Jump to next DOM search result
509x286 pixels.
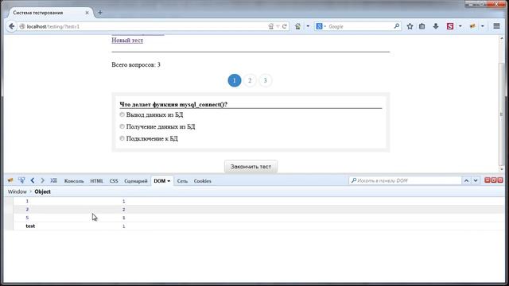pos(476,180)
